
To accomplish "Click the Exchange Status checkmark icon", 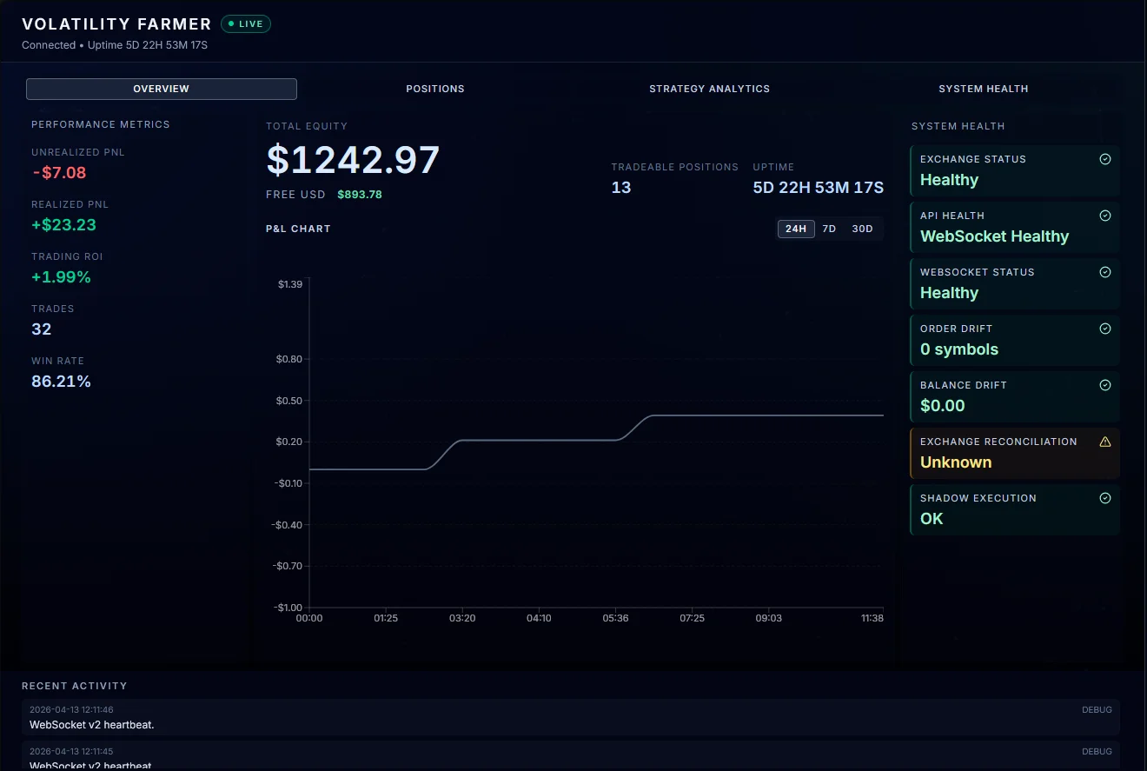I will click(x=1105, y=159).
